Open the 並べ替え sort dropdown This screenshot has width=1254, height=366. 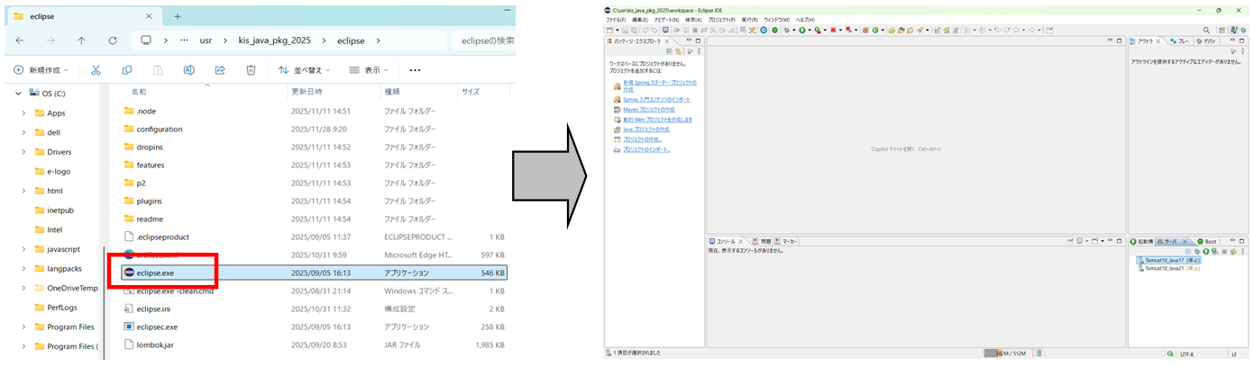302,70
